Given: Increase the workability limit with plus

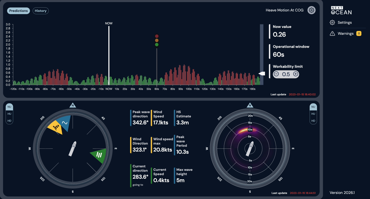Looking at the screenshot, I should (295, 74).
